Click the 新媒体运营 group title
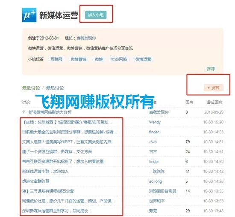This screenshot has height=217, width=235. coord(59,15)
